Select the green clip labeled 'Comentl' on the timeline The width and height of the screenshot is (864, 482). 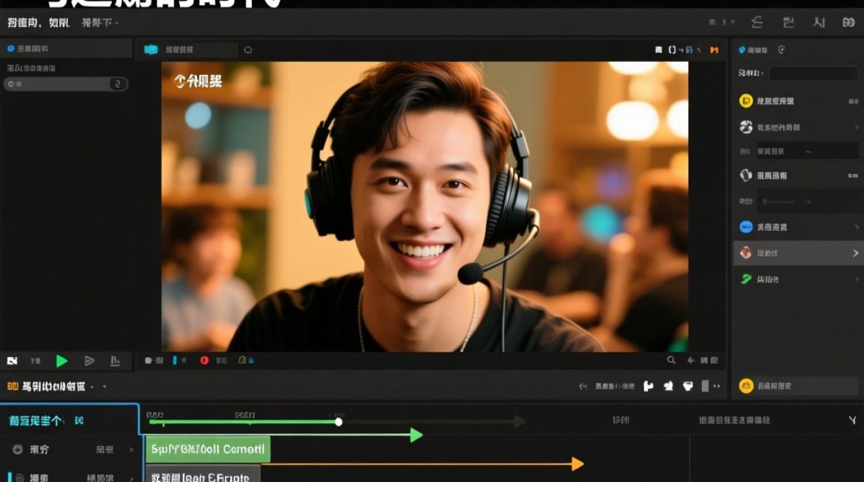pos(208,449)
